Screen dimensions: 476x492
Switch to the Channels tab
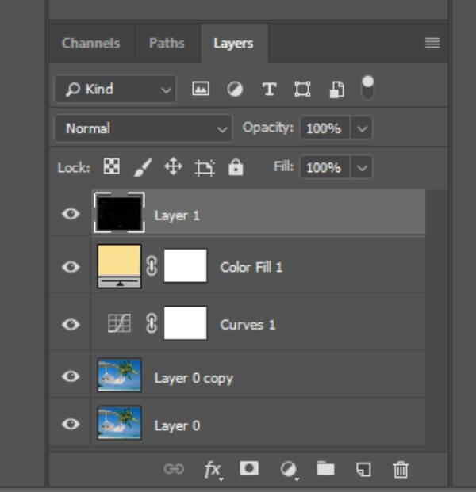[x=91, y=44]
